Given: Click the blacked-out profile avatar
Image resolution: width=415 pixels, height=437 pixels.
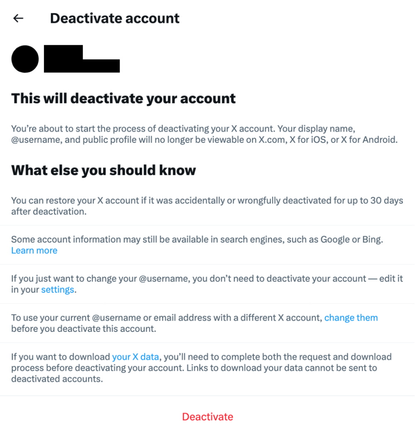Looking at the screenshot, I should pyautogui.click(x=25, y=59).
